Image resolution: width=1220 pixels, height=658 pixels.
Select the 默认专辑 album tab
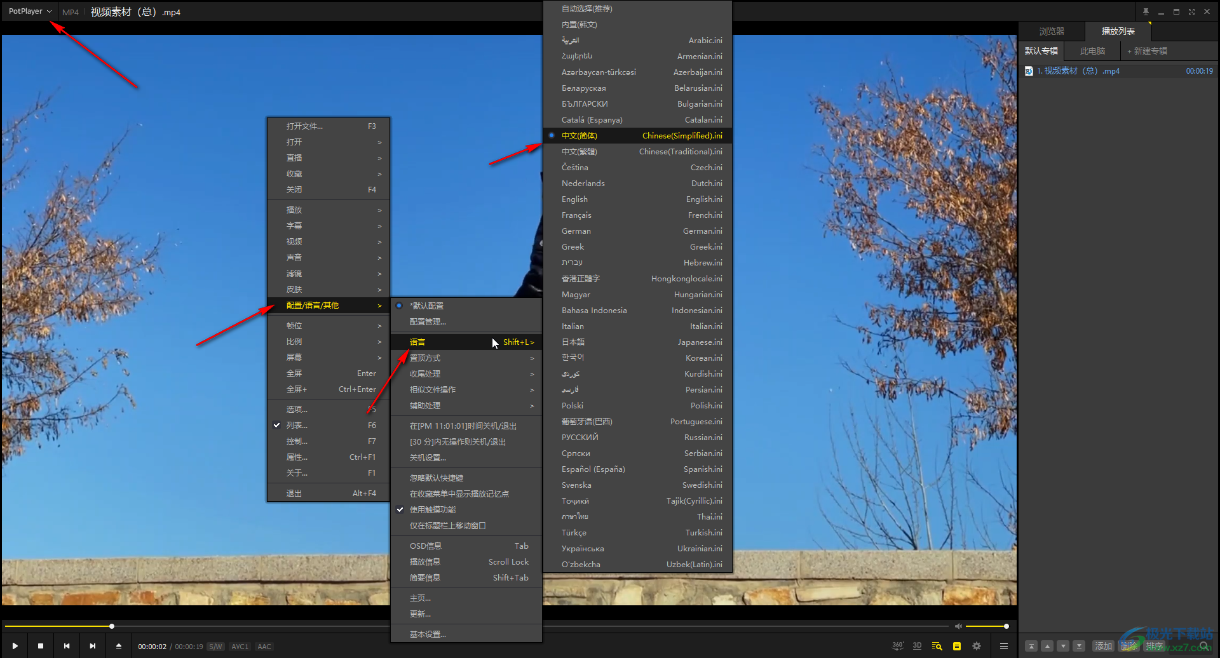pyautogui.click(x=1041, y=51)
